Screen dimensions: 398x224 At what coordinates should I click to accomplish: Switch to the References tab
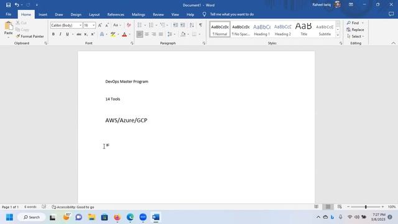tap(116, 14)
